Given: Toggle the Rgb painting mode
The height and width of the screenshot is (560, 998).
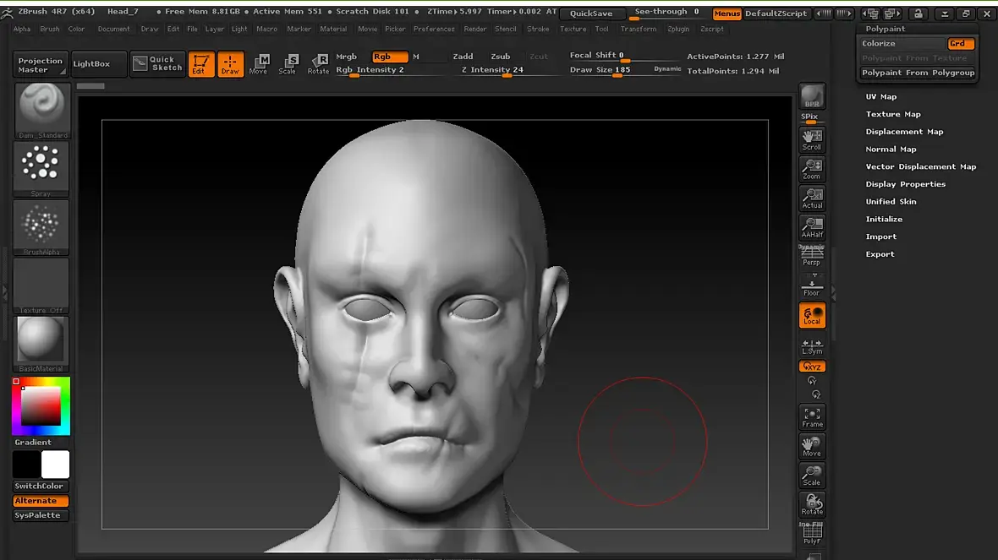Looking at the screenshot, I should click(390, 57).
